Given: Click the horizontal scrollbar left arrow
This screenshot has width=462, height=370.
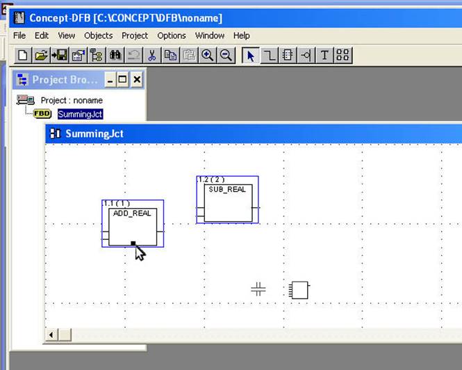Looking at the screenshot, I should pyautogui.click(x=51, y=335).
